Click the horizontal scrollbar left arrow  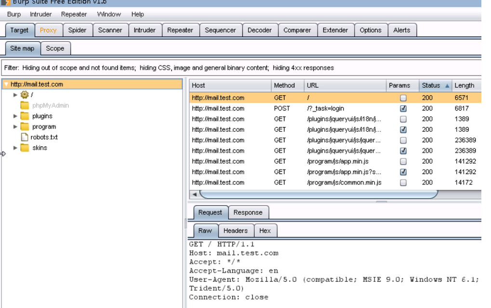coord(195,195)
